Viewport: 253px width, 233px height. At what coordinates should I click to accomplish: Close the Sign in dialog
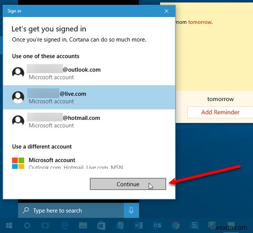(x=167, y=11)
